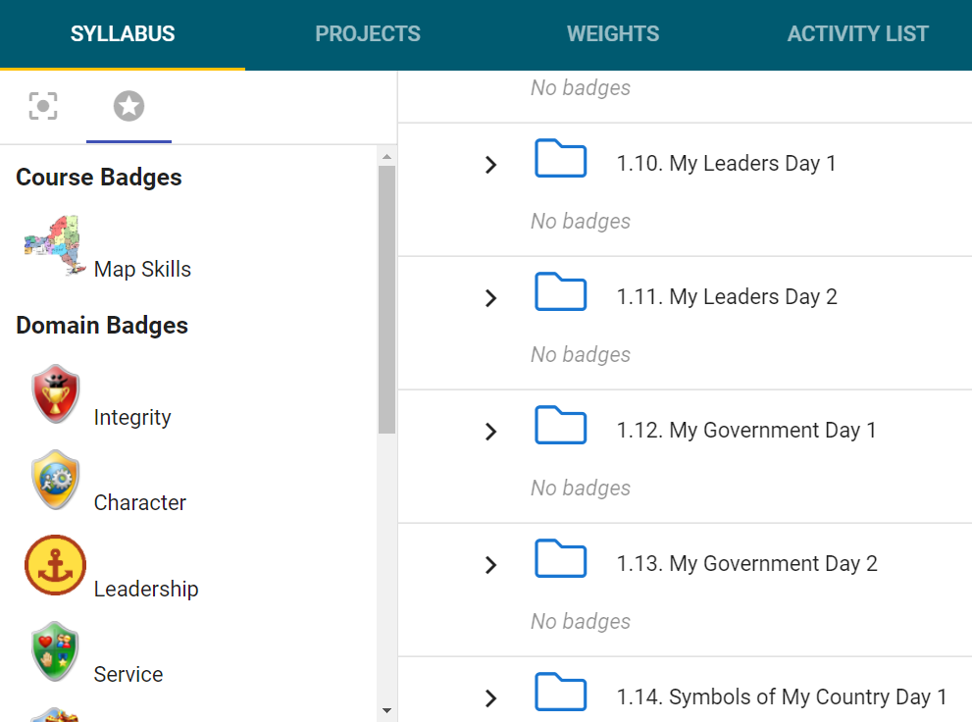The width and height of the screenshot is (972, 722).
Task: Click the Integrity trophy shield badge
Action: pyautogui.click(x=56, y=394)
